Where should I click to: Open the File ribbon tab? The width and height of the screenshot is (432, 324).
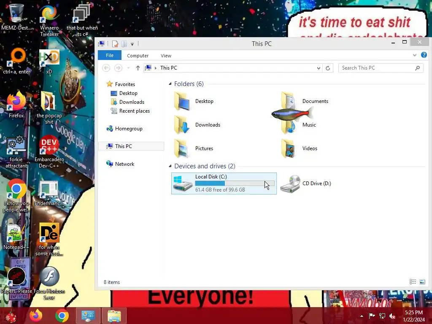(110, 55)
